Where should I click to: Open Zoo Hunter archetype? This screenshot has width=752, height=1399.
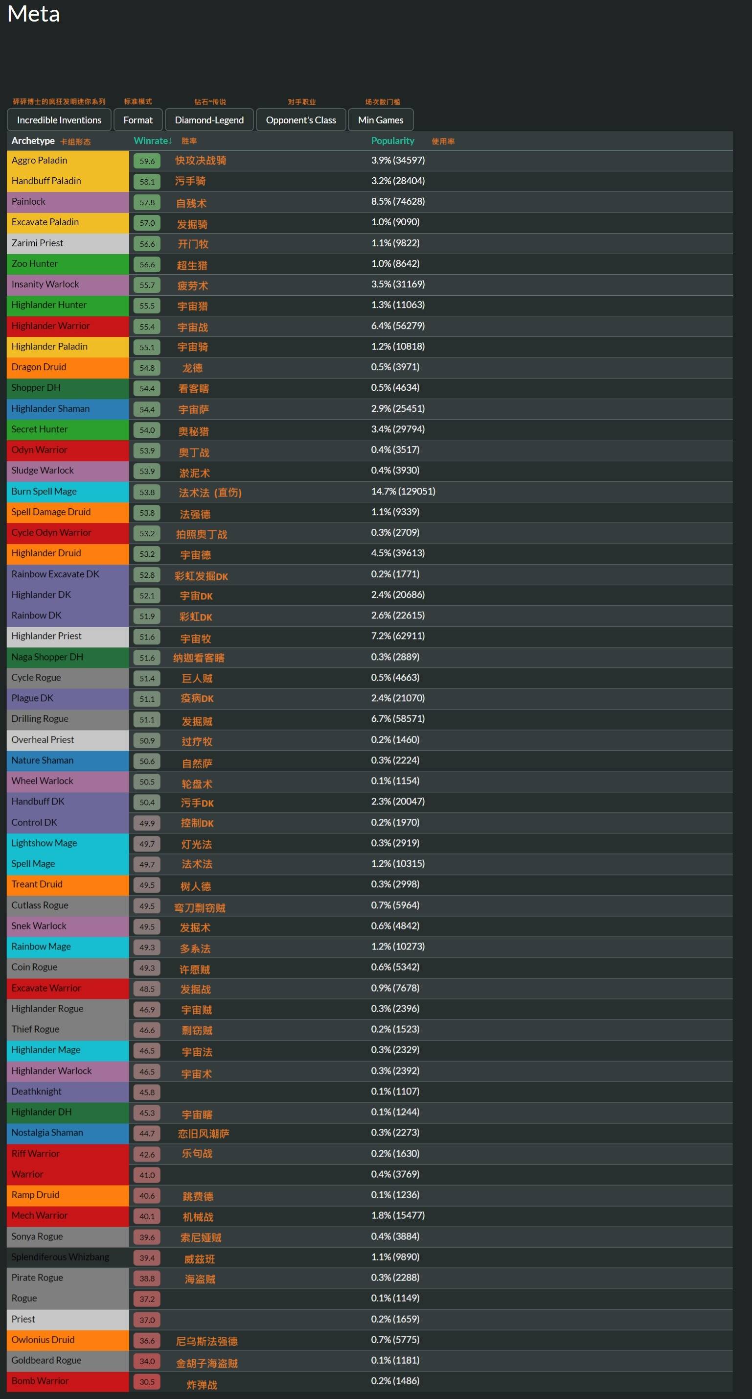[x=68, y=264]
